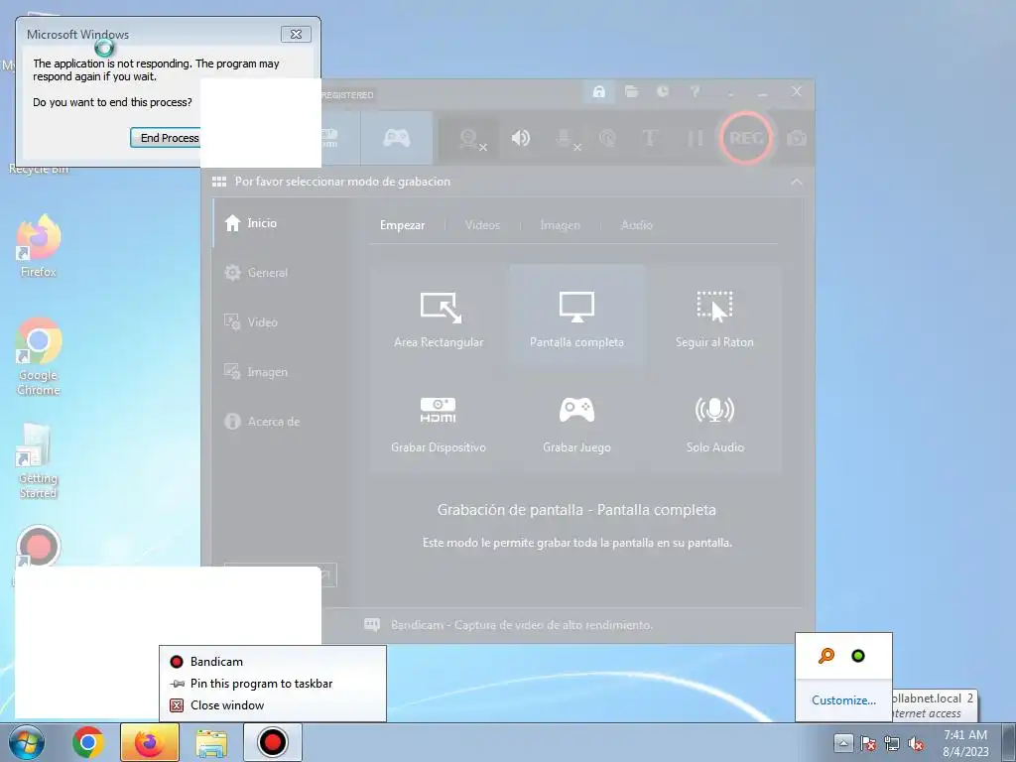Choose 'Pin this program to taskbar'

coord(273,684)
